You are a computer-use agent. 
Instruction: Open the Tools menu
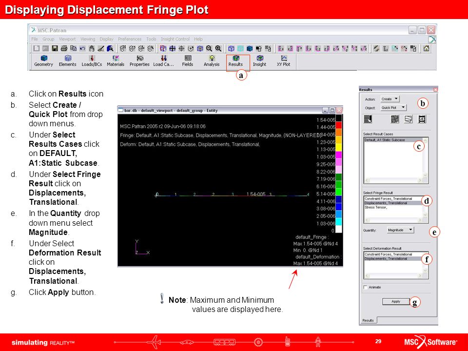pos(151,39)
